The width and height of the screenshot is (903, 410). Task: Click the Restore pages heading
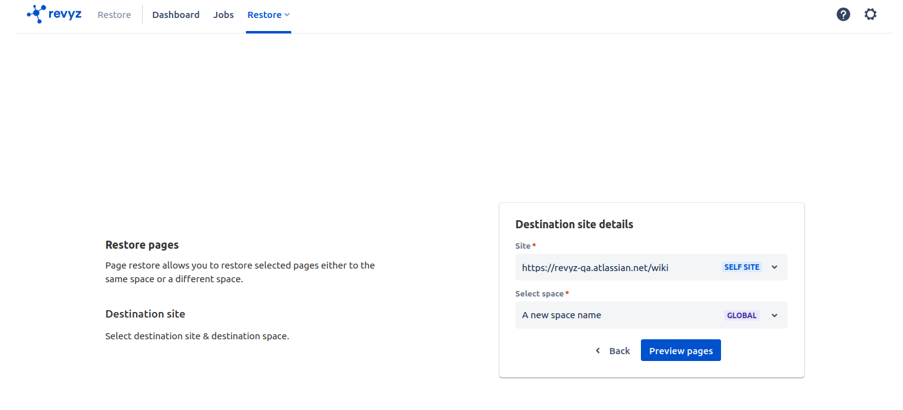click(142, 245)
